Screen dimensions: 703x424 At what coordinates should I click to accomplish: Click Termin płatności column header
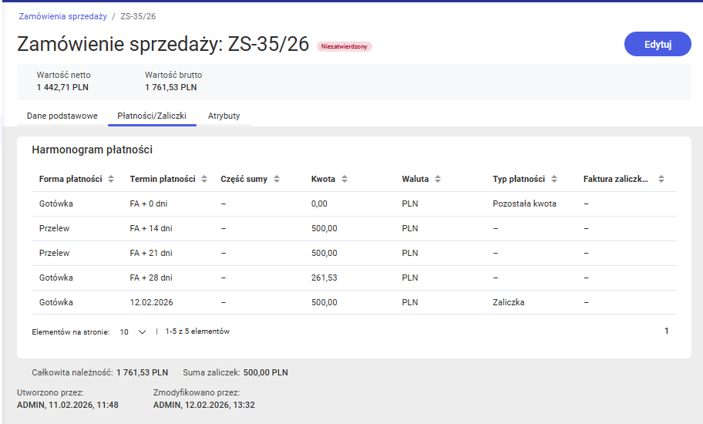pyautogui.click(x=163, y=179)
